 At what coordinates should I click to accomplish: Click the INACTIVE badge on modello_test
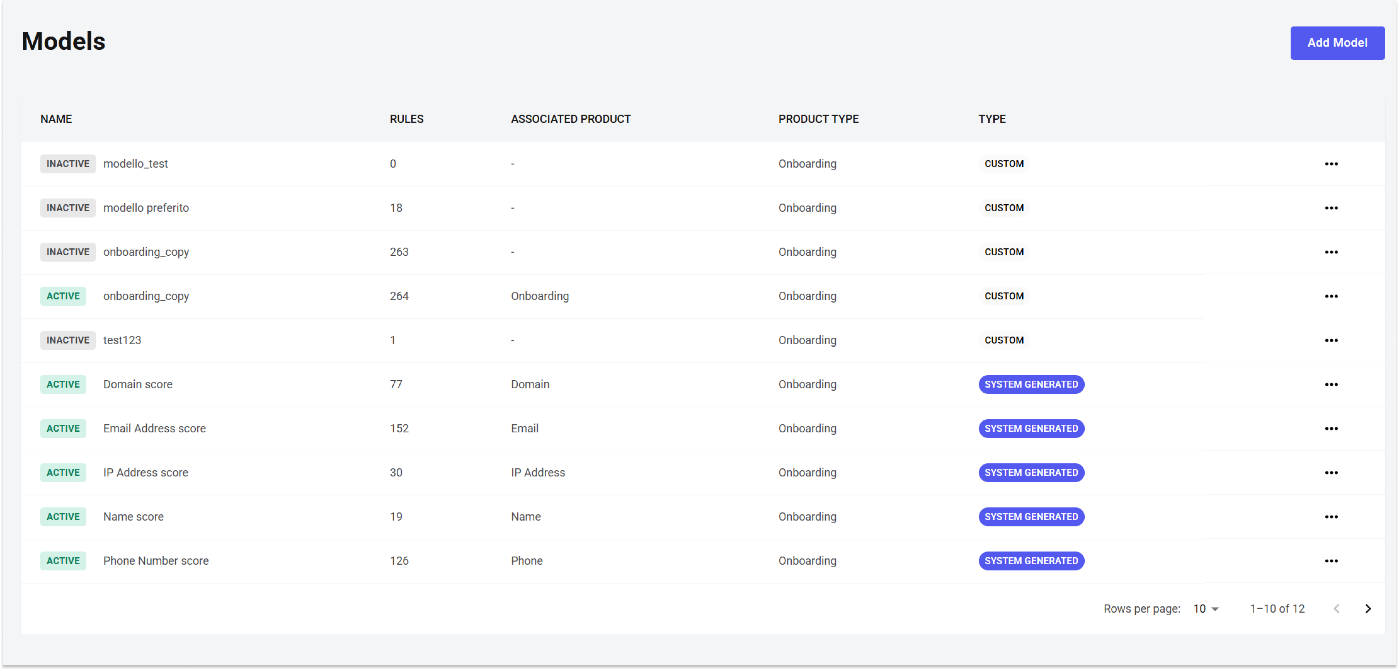(68, 163)
